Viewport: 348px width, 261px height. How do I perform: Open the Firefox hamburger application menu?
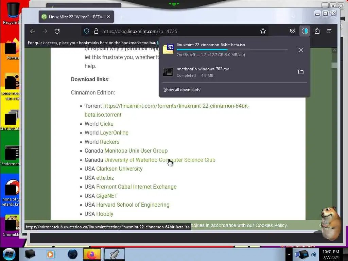[x=329, y=31]
